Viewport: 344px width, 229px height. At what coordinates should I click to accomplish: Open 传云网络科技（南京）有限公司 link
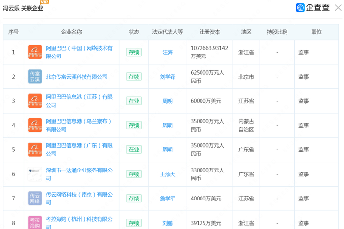(x=79, y=199)
